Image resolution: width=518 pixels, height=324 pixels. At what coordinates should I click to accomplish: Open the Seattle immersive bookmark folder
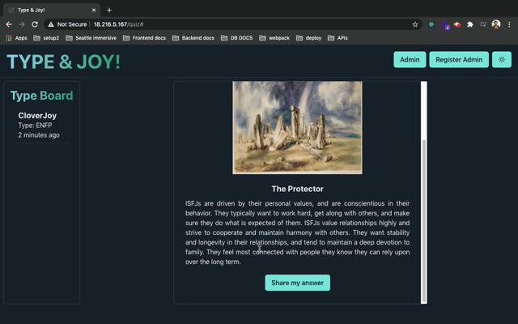tap(91, 38)
